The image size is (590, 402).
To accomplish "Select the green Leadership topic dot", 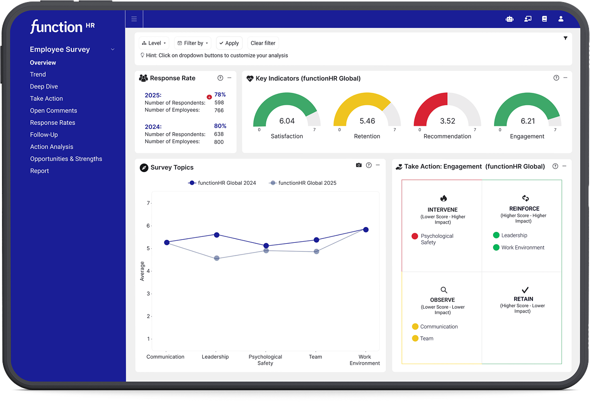I will point(496,235).
